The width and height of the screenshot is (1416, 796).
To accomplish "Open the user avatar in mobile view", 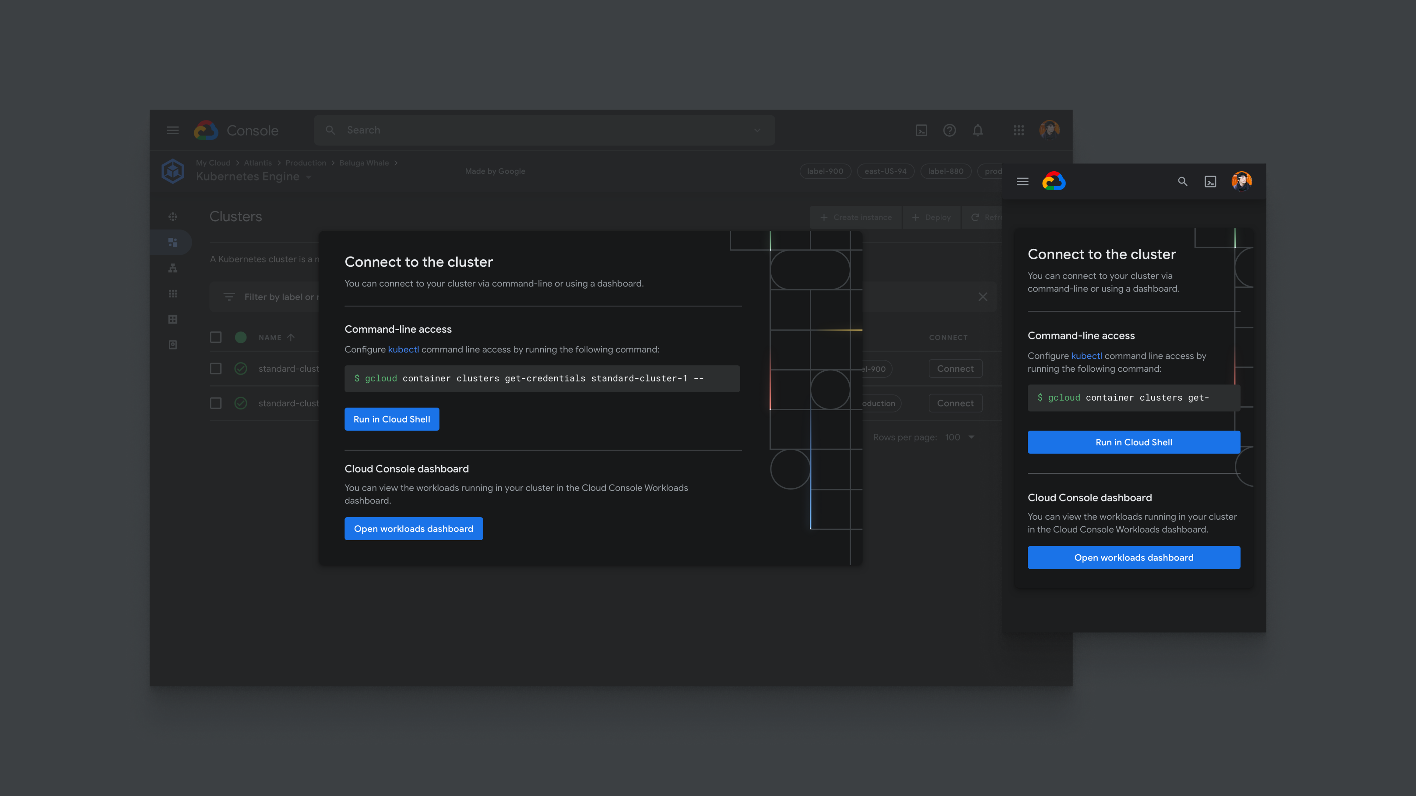I will tap(1242, 181).
